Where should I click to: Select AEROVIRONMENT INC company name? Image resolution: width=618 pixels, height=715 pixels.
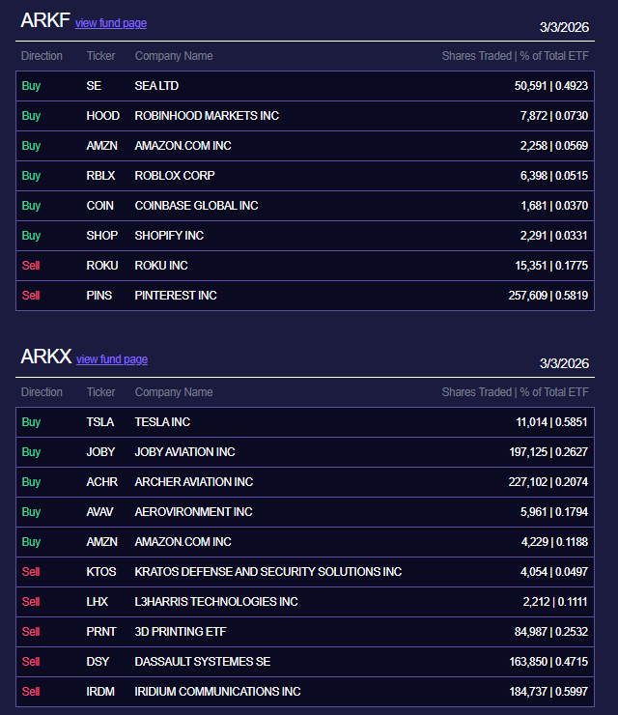193,512
